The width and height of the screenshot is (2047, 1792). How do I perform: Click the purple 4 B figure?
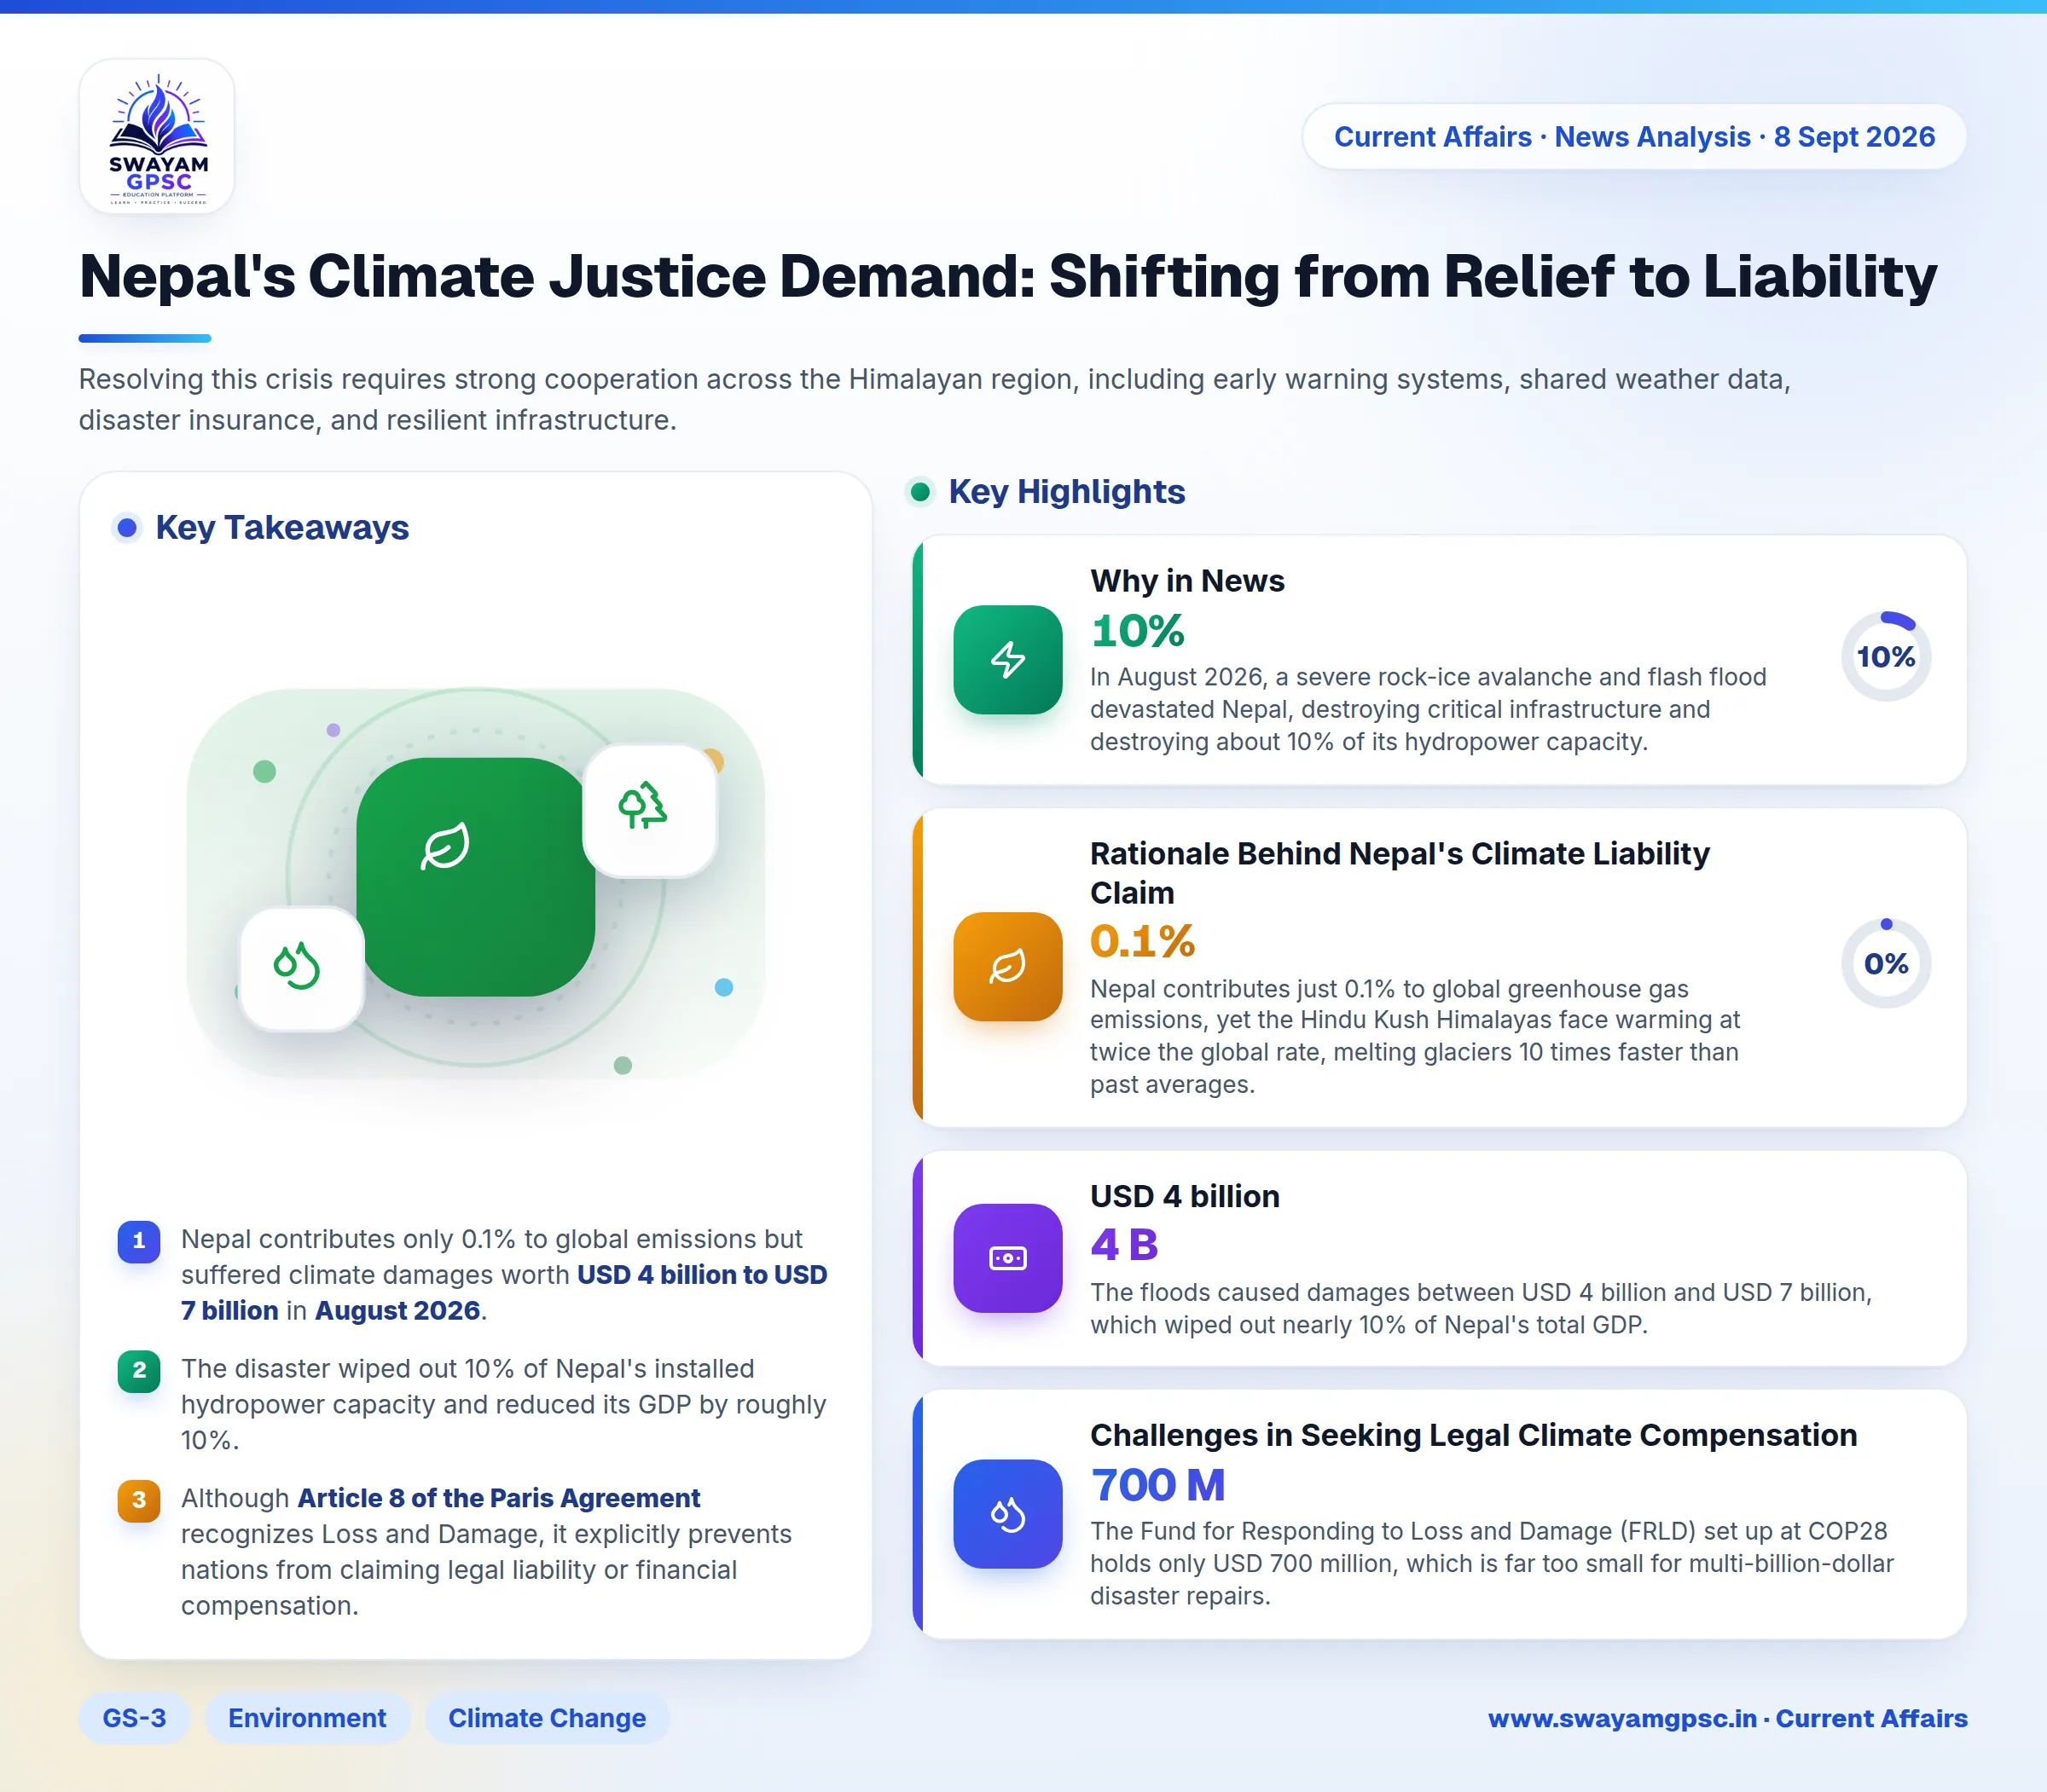point(1123,1245)
